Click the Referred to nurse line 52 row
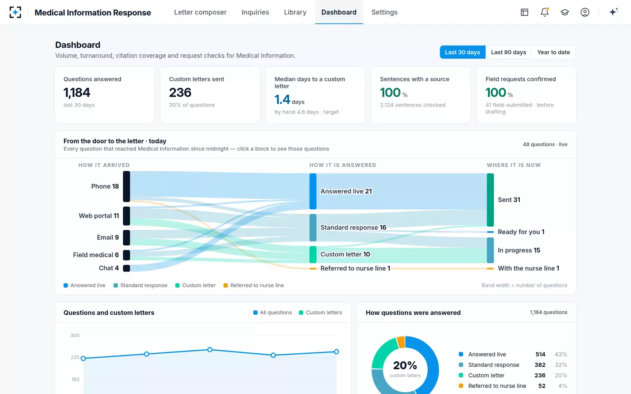631x394 pixels. 513,386
